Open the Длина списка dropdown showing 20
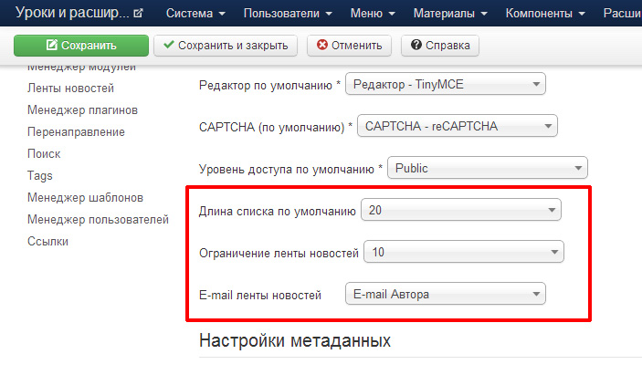Viewport: 642px width, 375px height. (x=461, y=211)
